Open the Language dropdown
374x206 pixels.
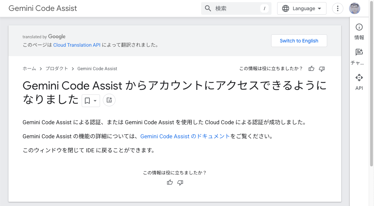click(302, 8)
